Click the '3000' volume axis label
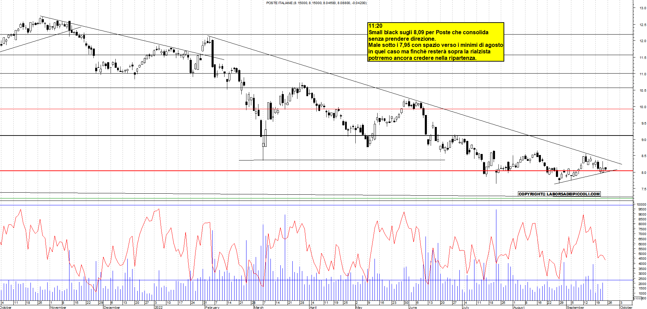 pos(642,274)
